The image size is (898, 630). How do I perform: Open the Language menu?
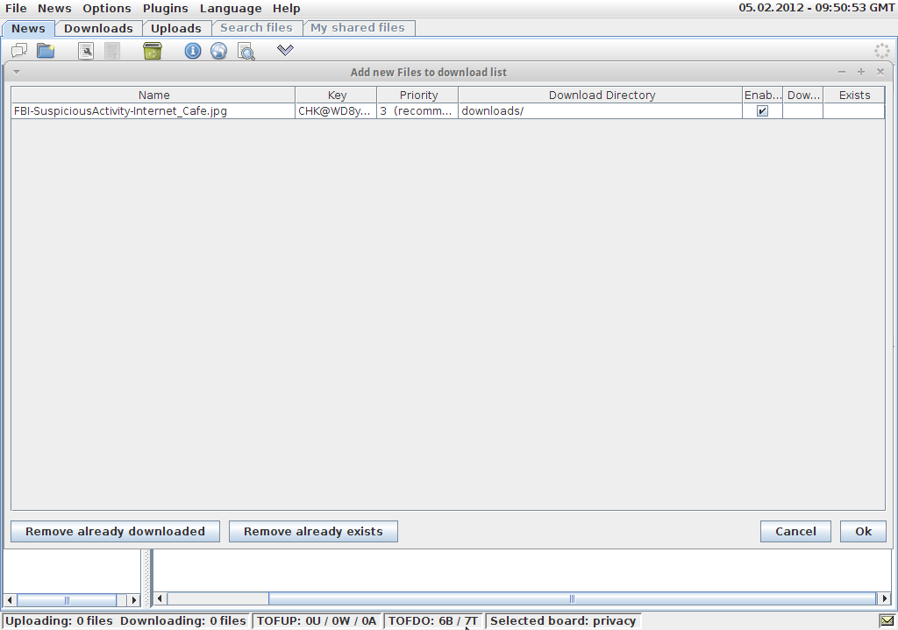231,9
